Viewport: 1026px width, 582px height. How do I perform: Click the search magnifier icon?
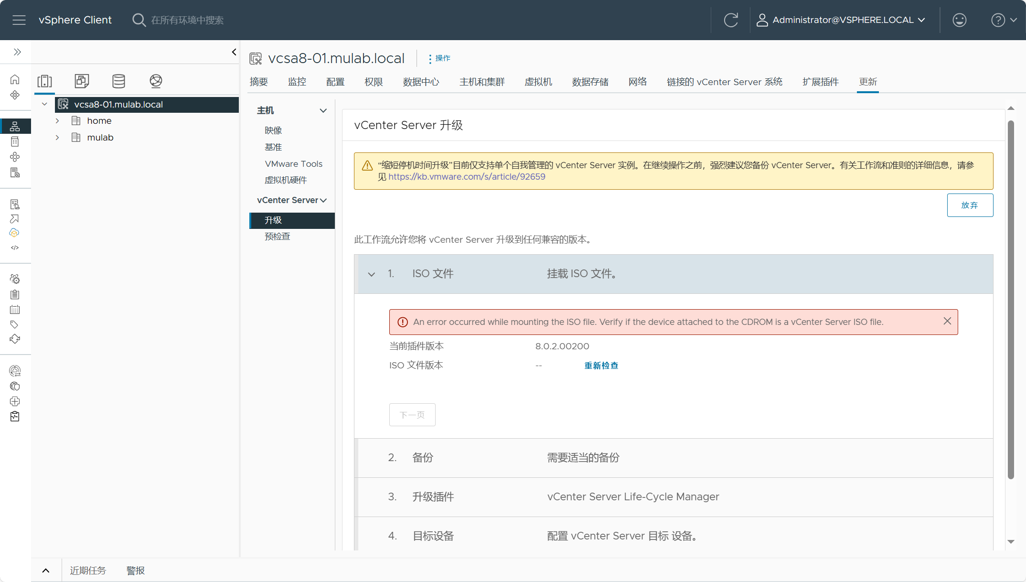click(139, 20)
